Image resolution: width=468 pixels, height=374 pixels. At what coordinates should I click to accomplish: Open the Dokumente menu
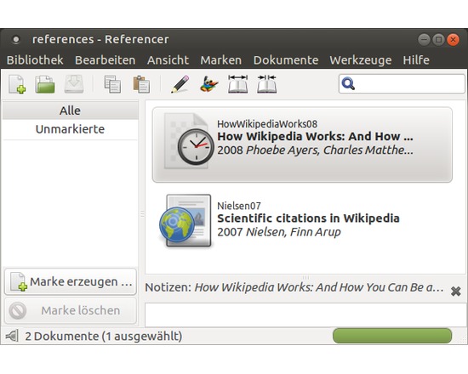pyautogui.click(x=286, y=60)
